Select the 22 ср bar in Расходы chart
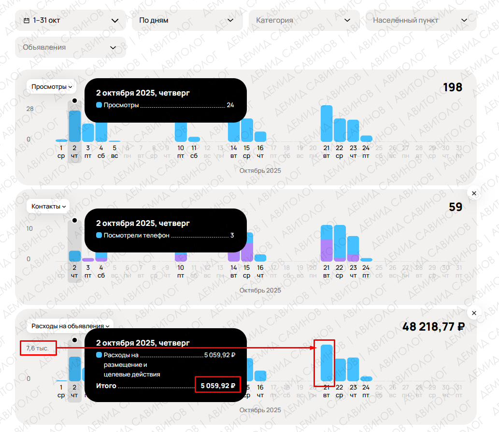The height and width of the screenshot is (432, 499). coord(340,370)
